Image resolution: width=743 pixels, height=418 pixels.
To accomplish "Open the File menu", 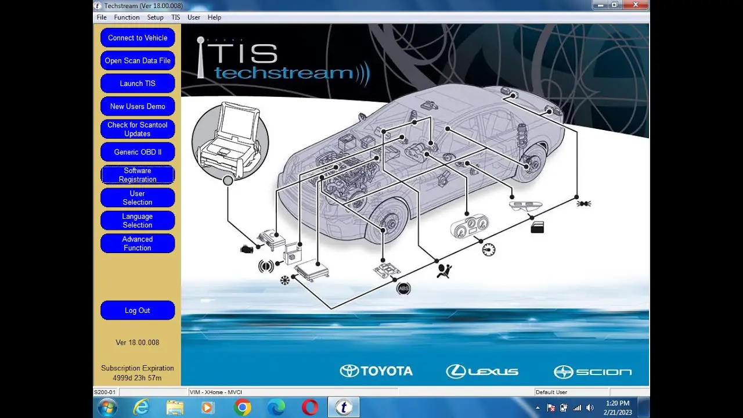I will (102, 17).
